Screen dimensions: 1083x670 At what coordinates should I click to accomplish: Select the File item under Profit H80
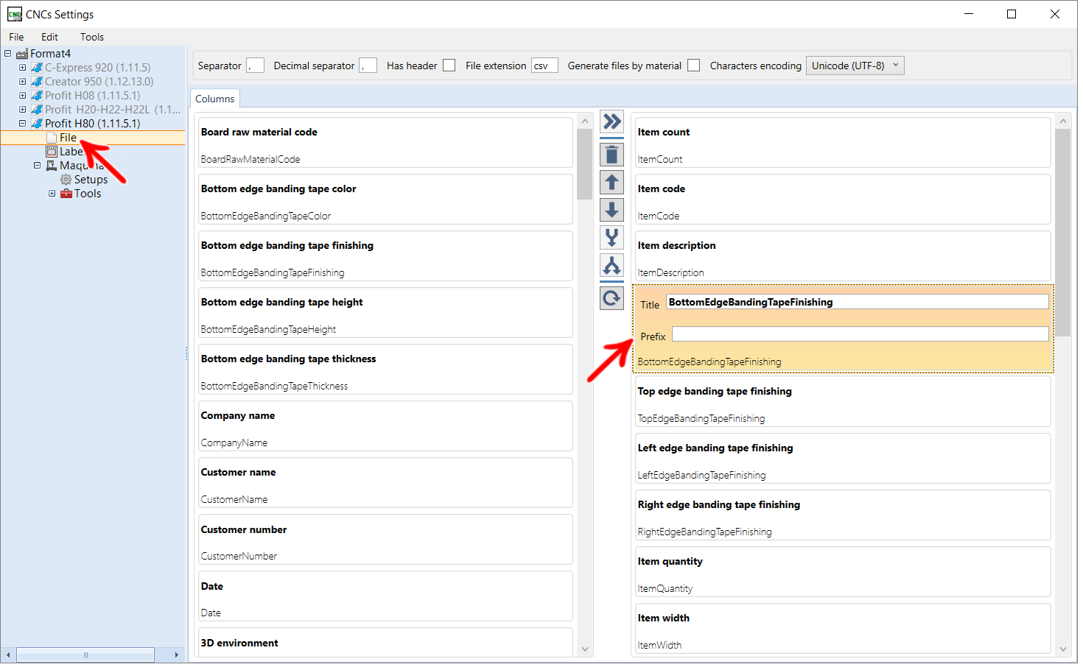point(68,138)
